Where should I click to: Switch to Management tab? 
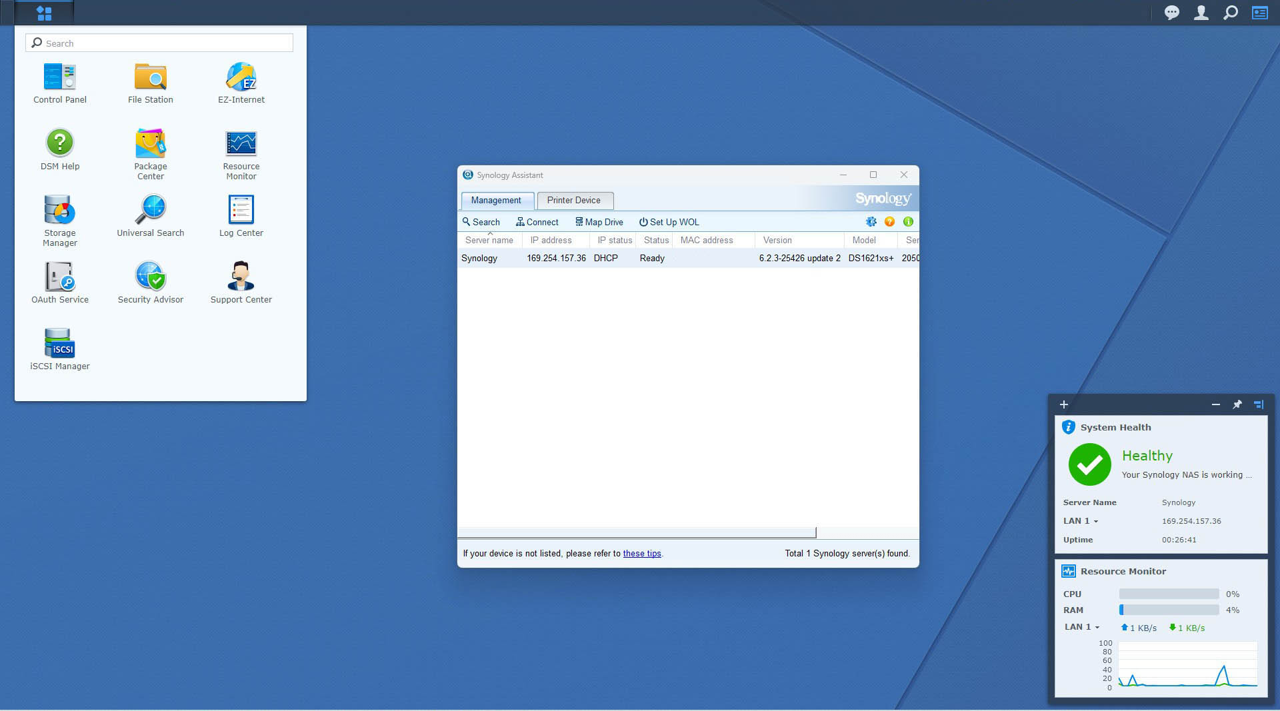[x=496, y=200]
